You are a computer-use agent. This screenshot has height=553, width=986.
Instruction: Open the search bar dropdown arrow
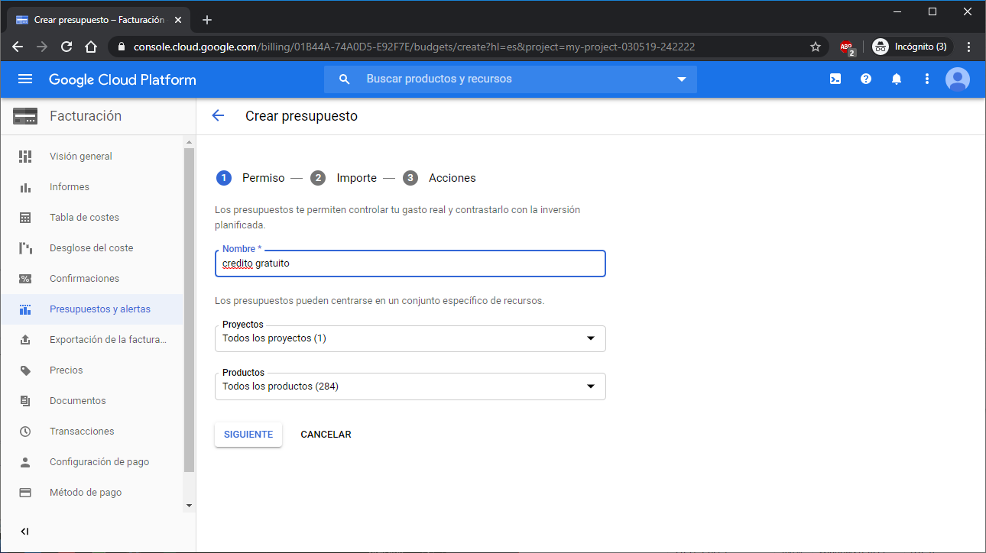pos(682,79)
